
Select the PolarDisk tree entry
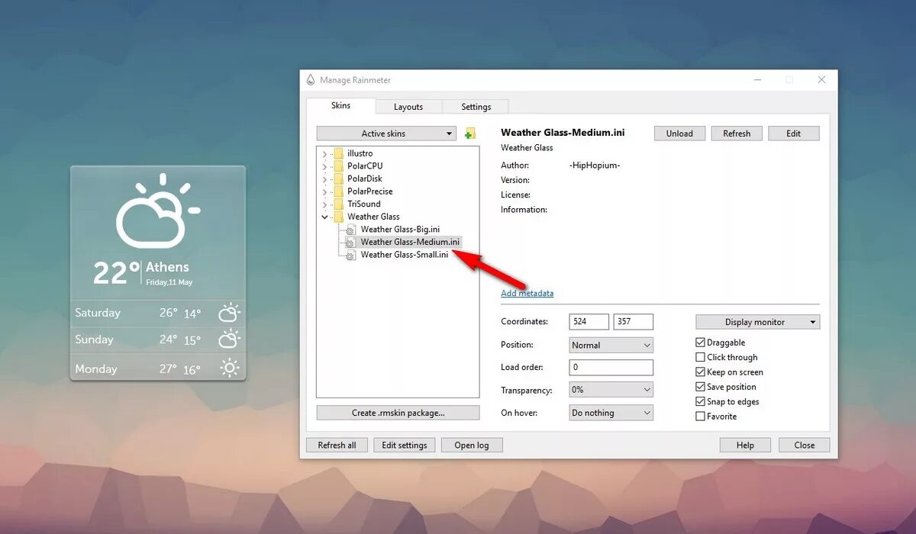pyautogui.click(x=365, y=179)
